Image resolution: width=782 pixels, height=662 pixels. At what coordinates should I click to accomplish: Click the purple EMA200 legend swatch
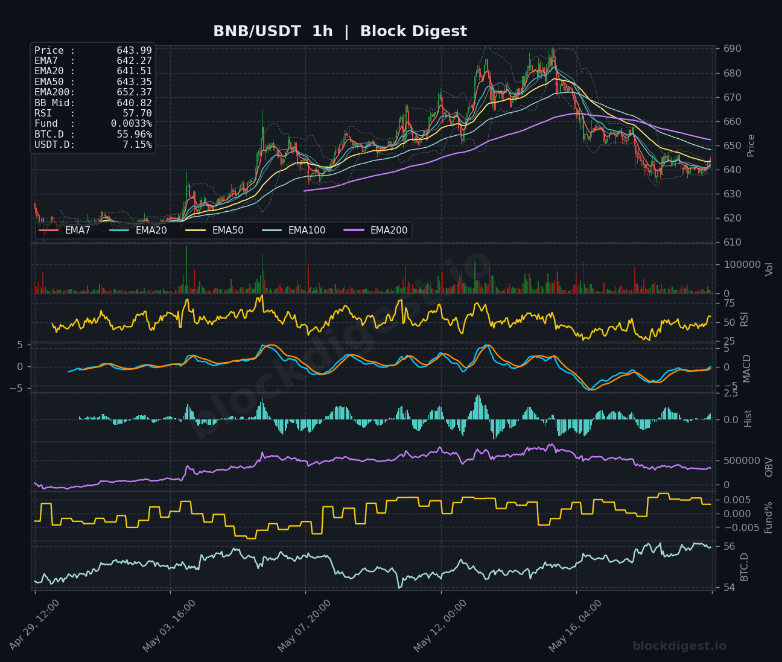point(354,231)
